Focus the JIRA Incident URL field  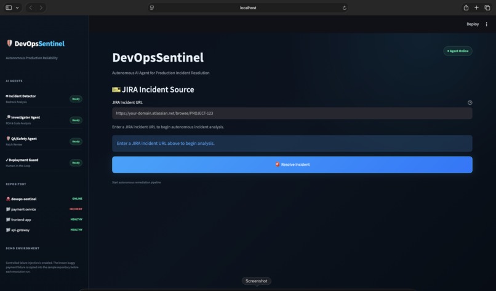coord(292,113)
